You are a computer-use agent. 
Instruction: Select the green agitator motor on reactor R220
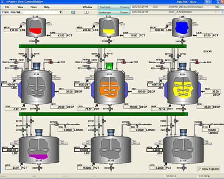click(x=109, y=66)
